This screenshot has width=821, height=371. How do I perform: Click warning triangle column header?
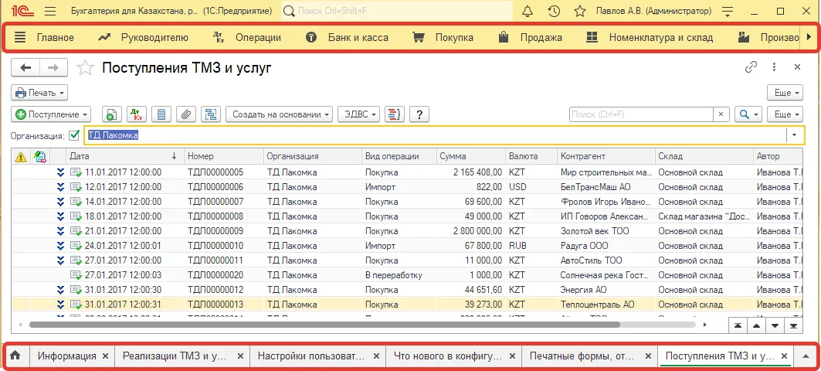click(x=20, y=156)
